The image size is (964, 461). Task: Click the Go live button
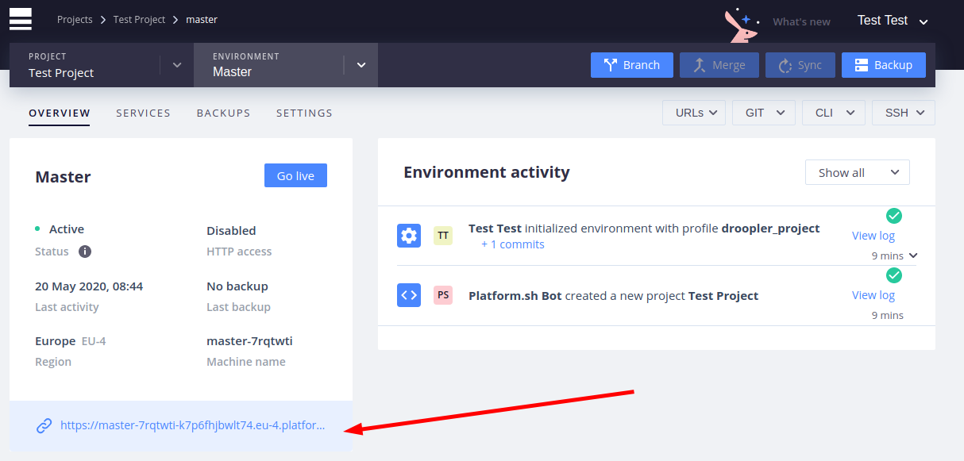click(295, 175)
